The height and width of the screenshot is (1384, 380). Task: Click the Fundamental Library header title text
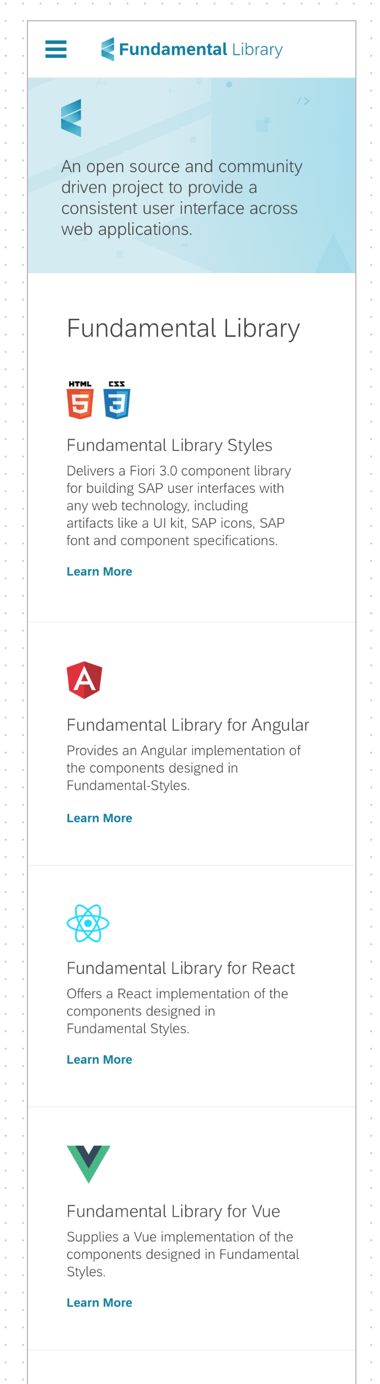[x=201, y=49]
